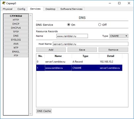This screenshot has height=119, width=134.
Task: Open the NTP service settings
Action: click(16, 48)
